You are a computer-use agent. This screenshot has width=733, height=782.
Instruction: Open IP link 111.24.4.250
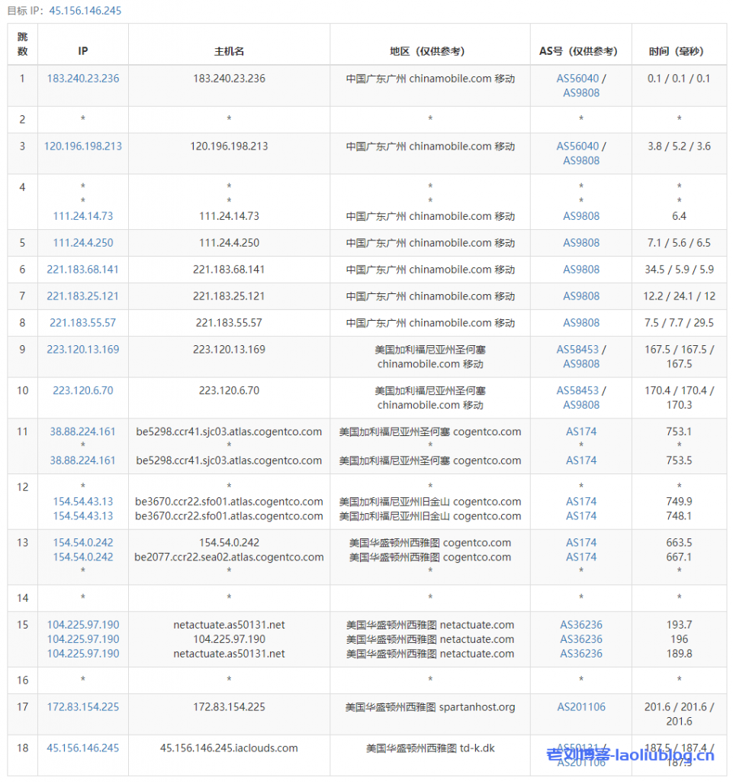82,243
